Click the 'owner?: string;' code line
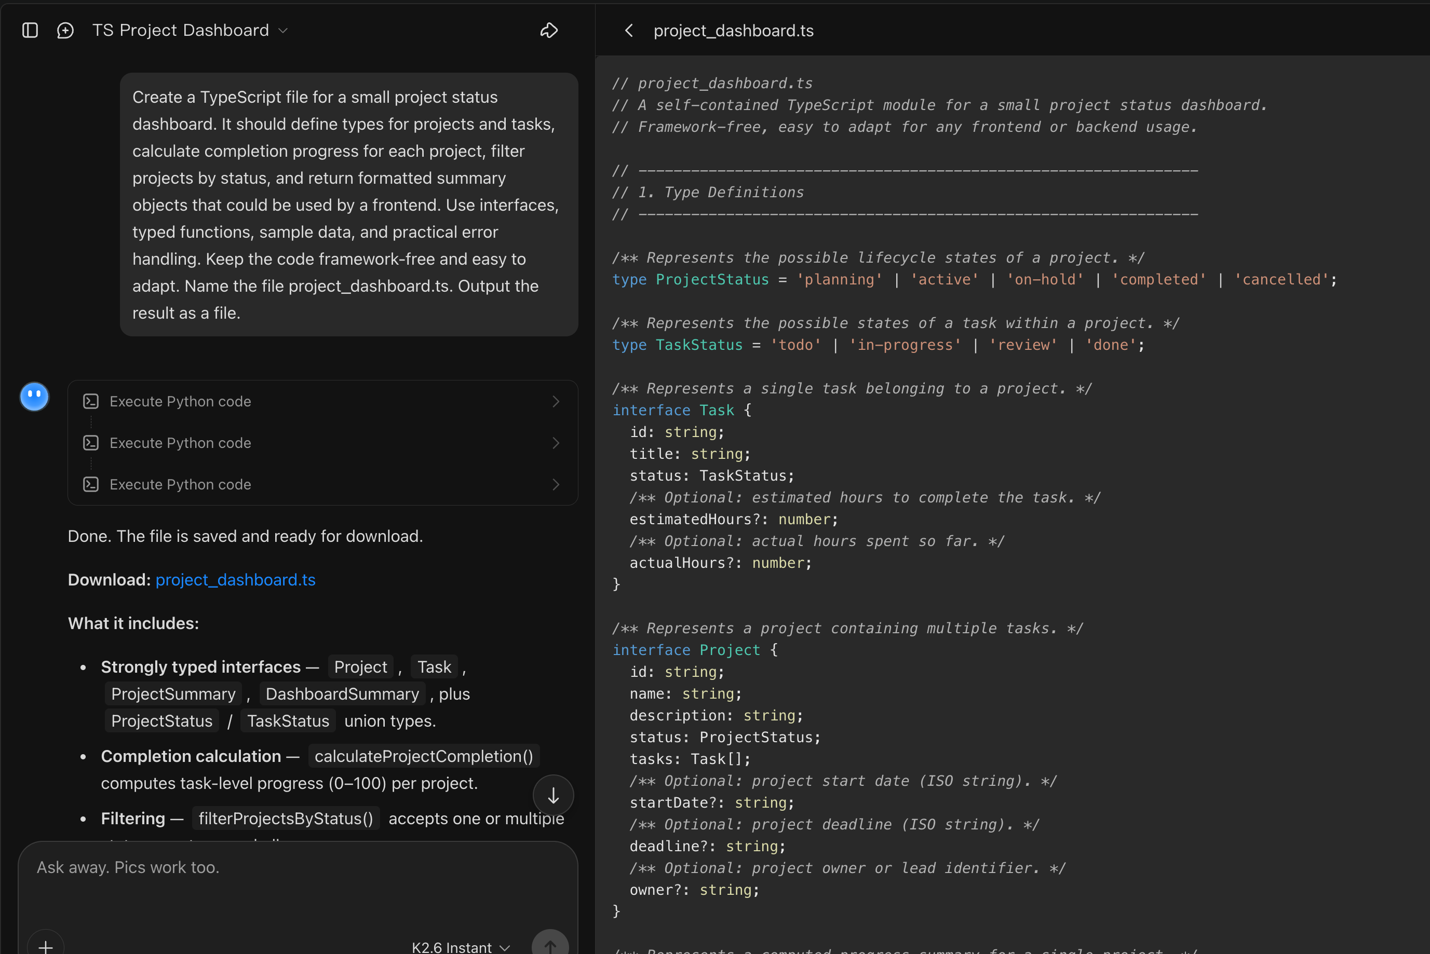 point(694,890)
